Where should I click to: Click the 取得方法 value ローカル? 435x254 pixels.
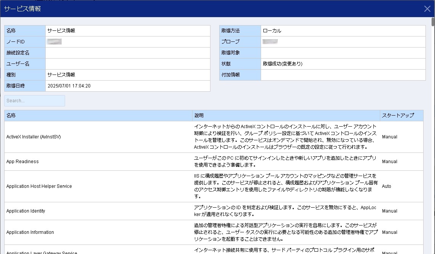pos(272,31)
